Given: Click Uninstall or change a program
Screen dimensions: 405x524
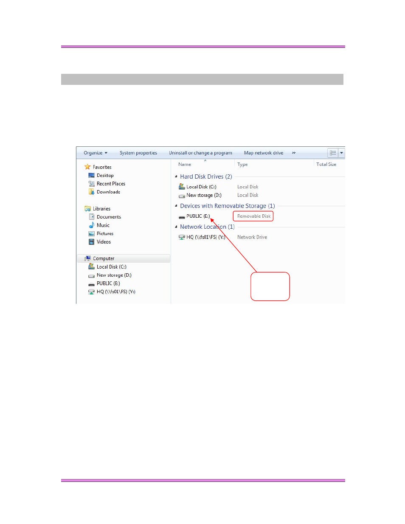Looking at the screenshot, I should pos(200,153).
